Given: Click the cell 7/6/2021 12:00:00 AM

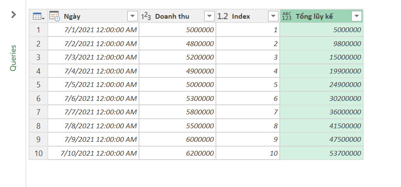Looking at the screenshot, I should pyautogui.click(x=93, y=98).
